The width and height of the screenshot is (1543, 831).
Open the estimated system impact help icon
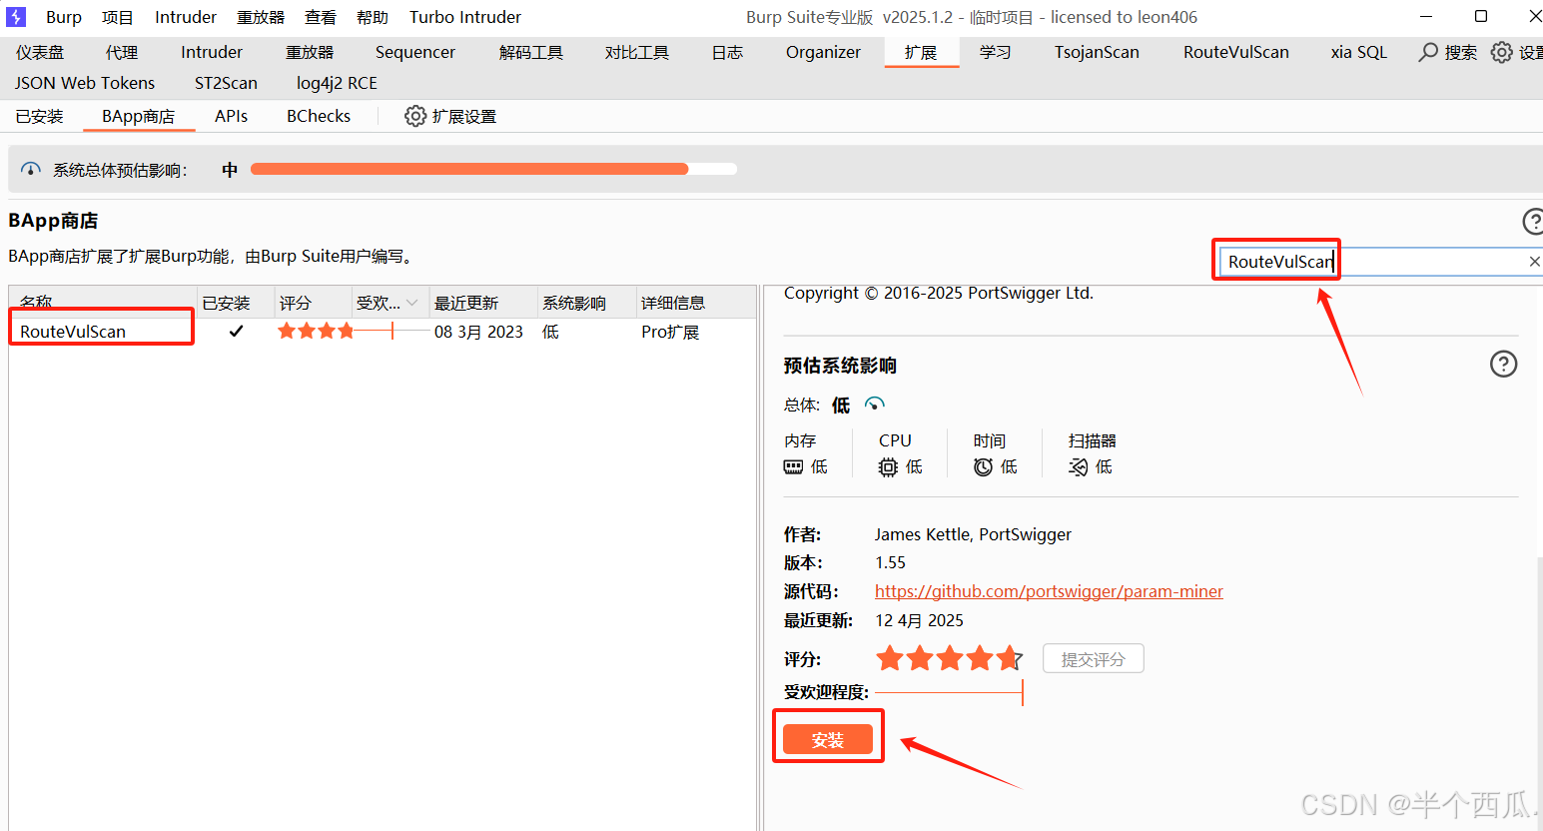tap(1503, 364)
